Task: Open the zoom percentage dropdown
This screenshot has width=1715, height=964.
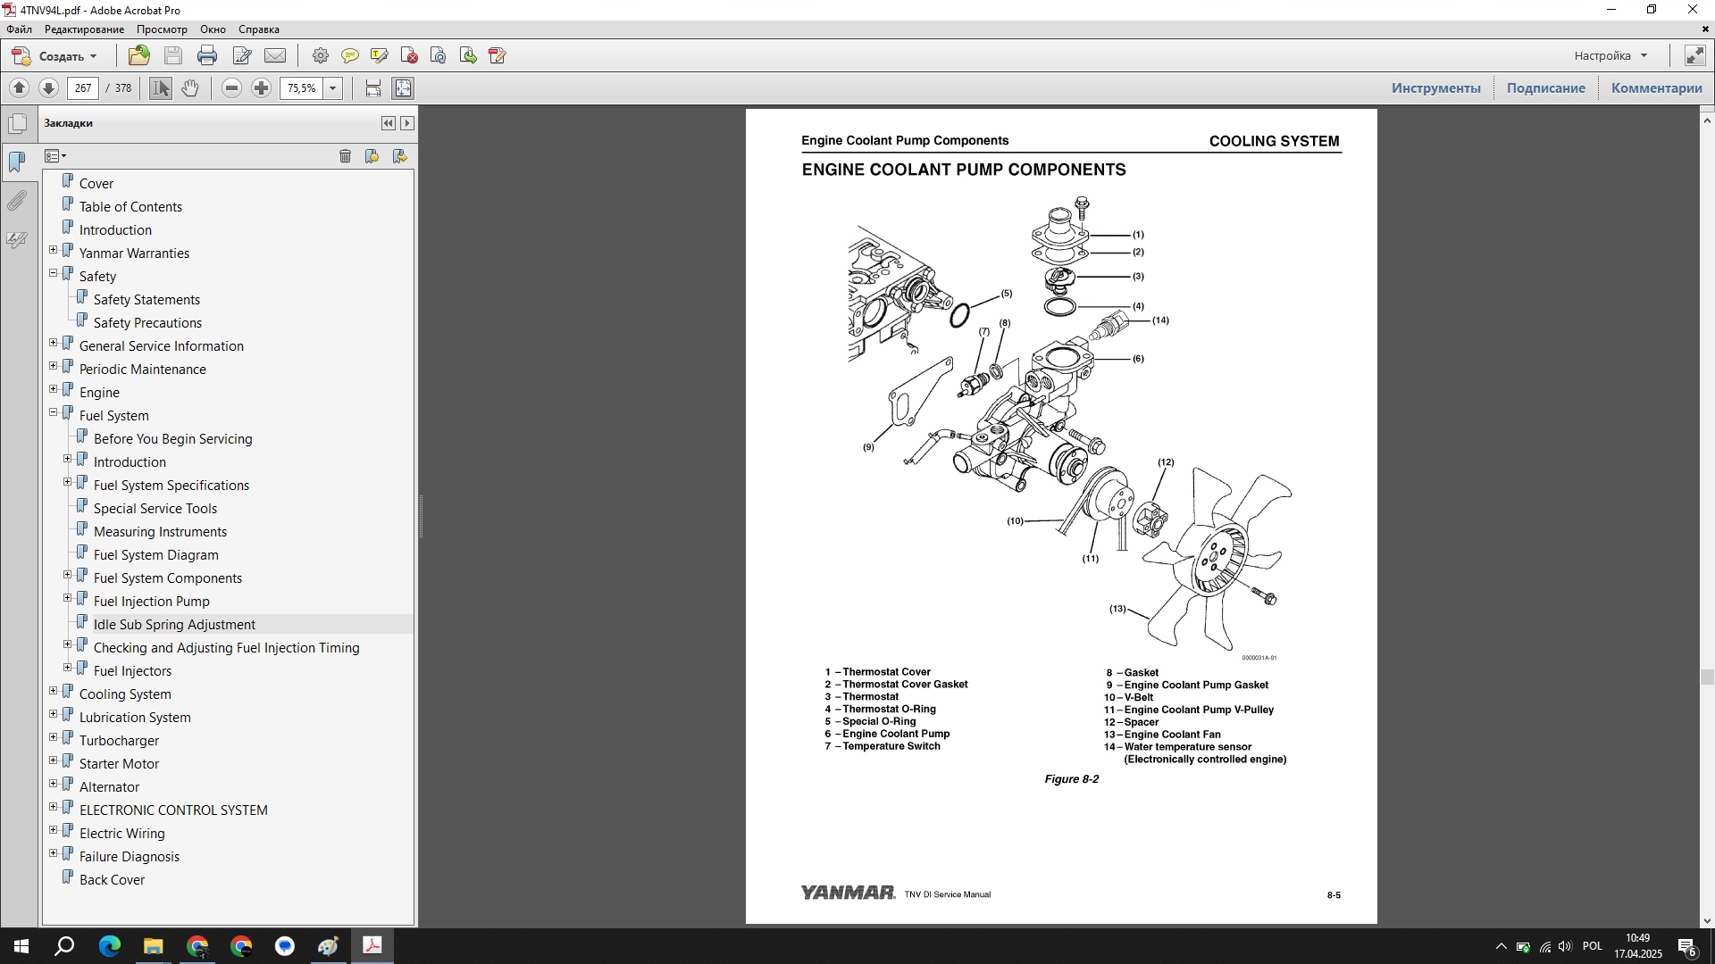Action: coord(333,88)
